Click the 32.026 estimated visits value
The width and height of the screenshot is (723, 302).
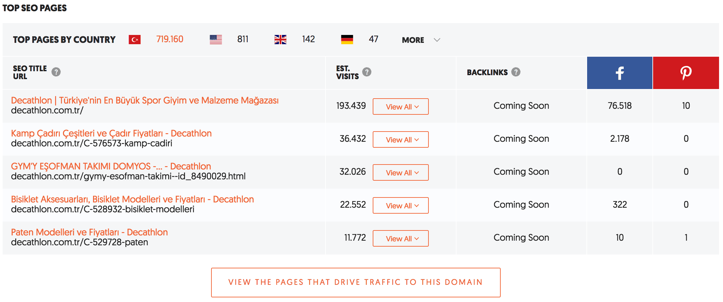click(353, 172)
